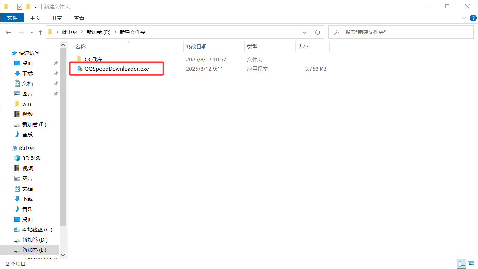Open the 文件 ribbon tab
Viewport: 478px width, 269px height.
(12, 18)
